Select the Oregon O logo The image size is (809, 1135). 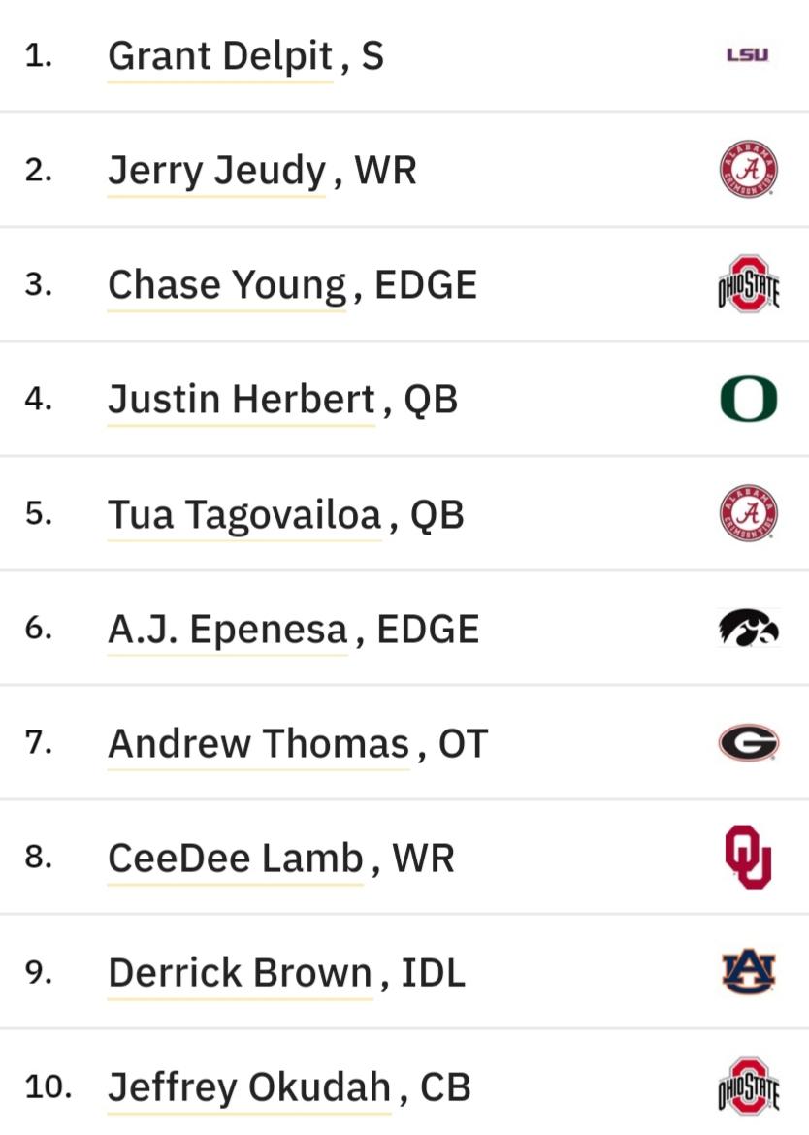(x=749, y=399)
